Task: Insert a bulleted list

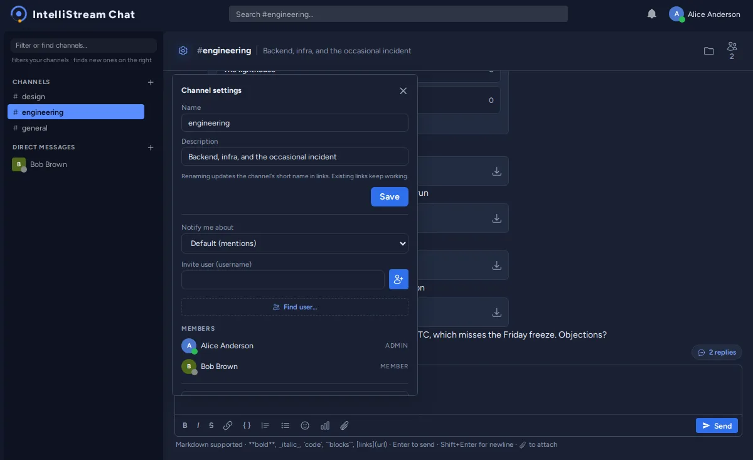Action: [286, 425]
